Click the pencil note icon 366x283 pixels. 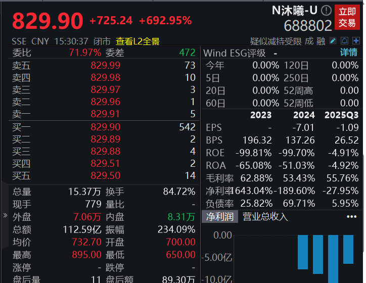point(333,41)
